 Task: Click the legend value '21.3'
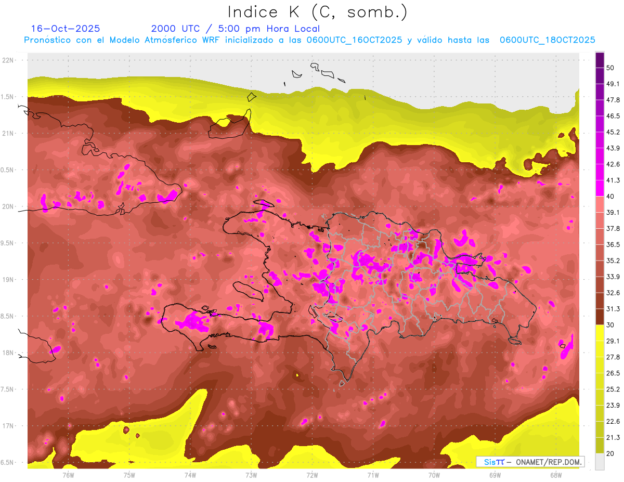tap(613, 437)
